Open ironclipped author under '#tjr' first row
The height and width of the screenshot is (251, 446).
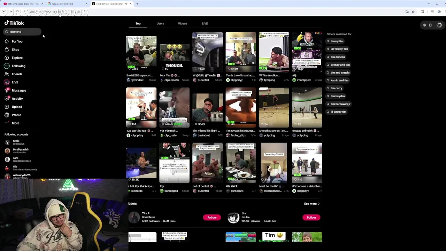(304, 80)
